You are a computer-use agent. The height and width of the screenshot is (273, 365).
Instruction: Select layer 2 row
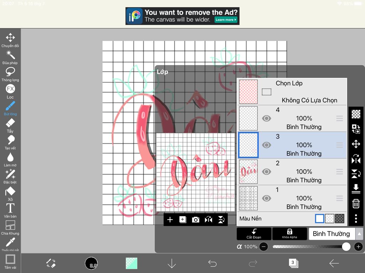292,172
